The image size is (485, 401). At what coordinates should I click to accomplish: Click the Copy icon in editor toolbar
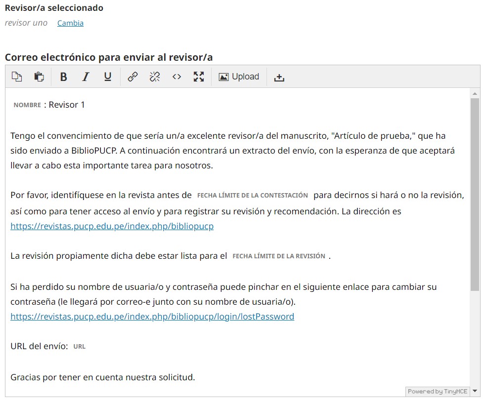pos(17,77)
